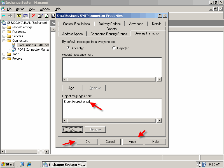Click the POP3 Connector Manager icon
Image resolution: width=224 pixels, height=168 pixels.
tap(14, 50)
